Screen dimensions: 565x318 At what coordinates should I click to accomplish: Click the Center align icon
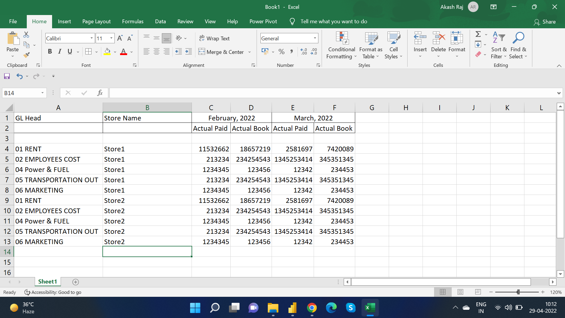pyautogui.click(x=157, y=52)
